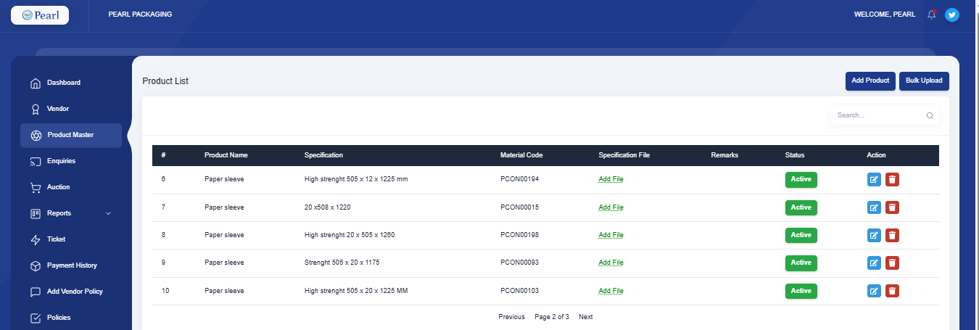Click the edit icon for PCON00194

click(874, 180)
